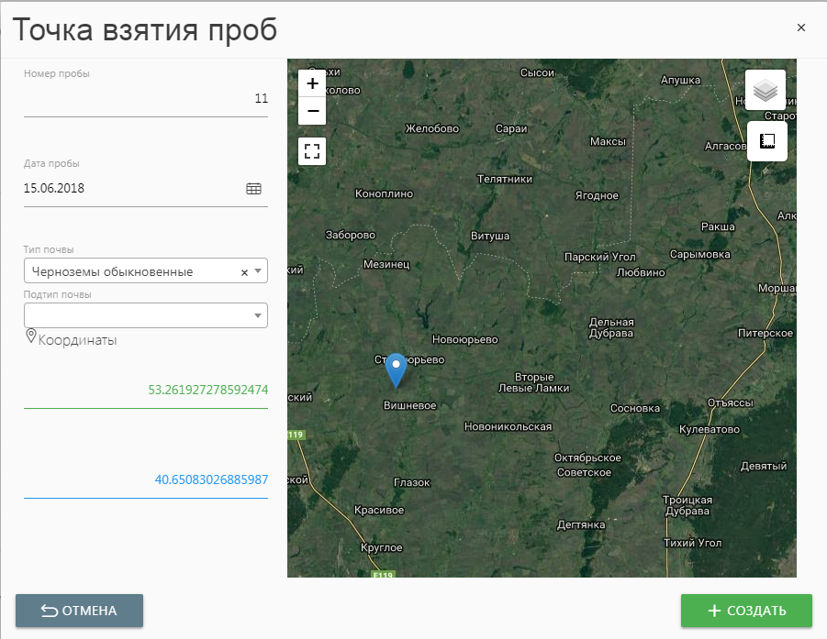Open the map measurement ruler tool
Screen dimensions: 827x639
tap(766, 141)
